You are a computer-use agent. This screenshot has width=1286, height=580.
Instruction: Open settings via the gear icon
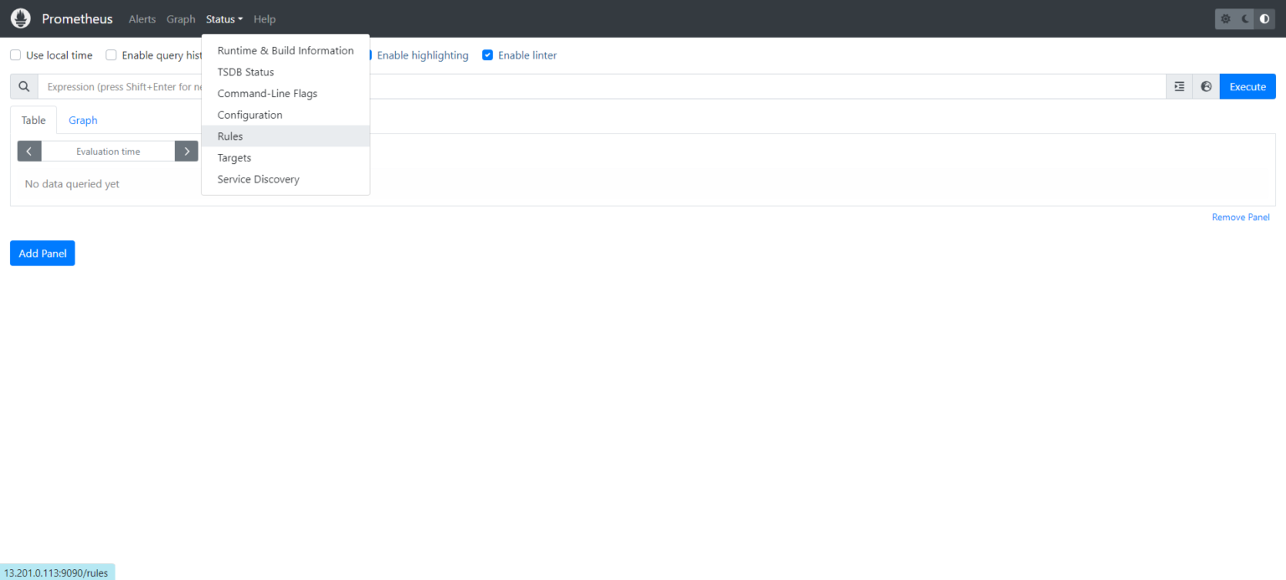pos(1225,18)
